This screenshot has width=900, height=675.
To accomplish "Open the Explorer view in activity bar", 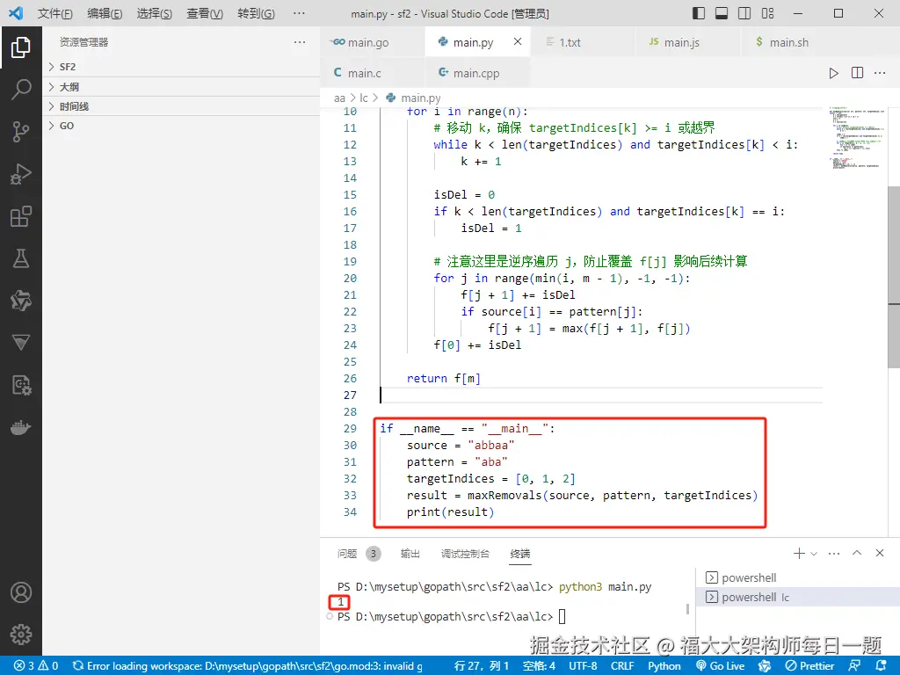I will [21, 47].
